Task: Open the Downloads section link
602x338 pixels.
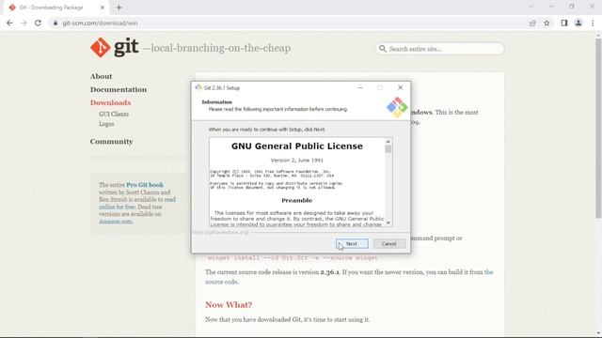Action: [x=111, y=102]
